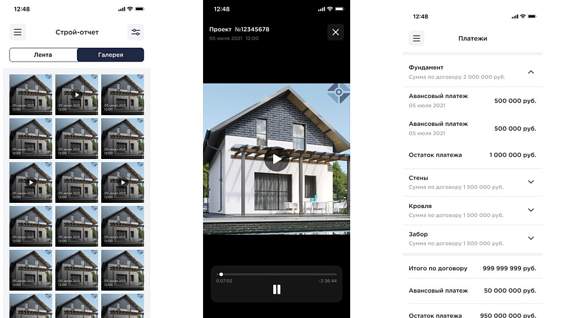
Task: Play the video thumbnail in first gallery row
Action: coord(76,95)
